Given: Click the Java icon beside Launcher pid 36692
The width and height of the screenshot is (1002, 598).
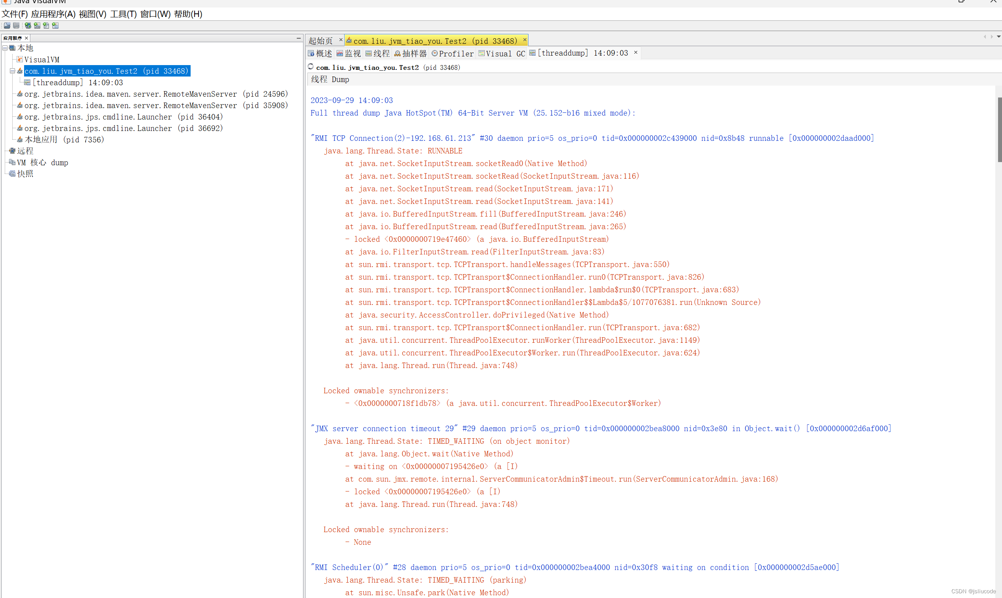Looking at the screenshot, I should coord(19,128).
